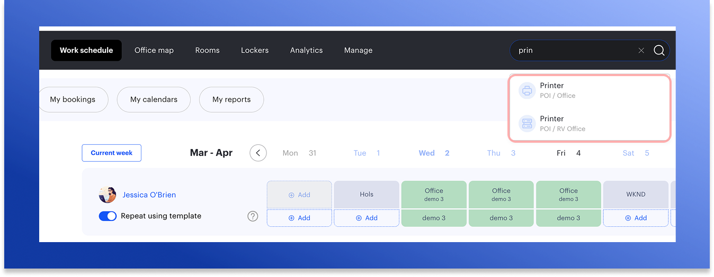Image resolution: width=714 pixels, height=277 pixels.
Task: Click the help question mark icon
Action: coord(253,216)
